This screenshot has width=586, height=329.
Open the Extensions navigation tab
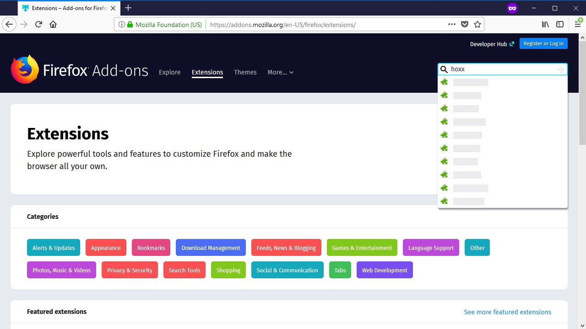(x=207, y=72)
